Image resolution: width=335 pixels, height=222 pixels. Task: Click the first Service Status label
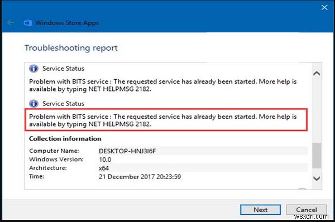click(x=63, y=69)
